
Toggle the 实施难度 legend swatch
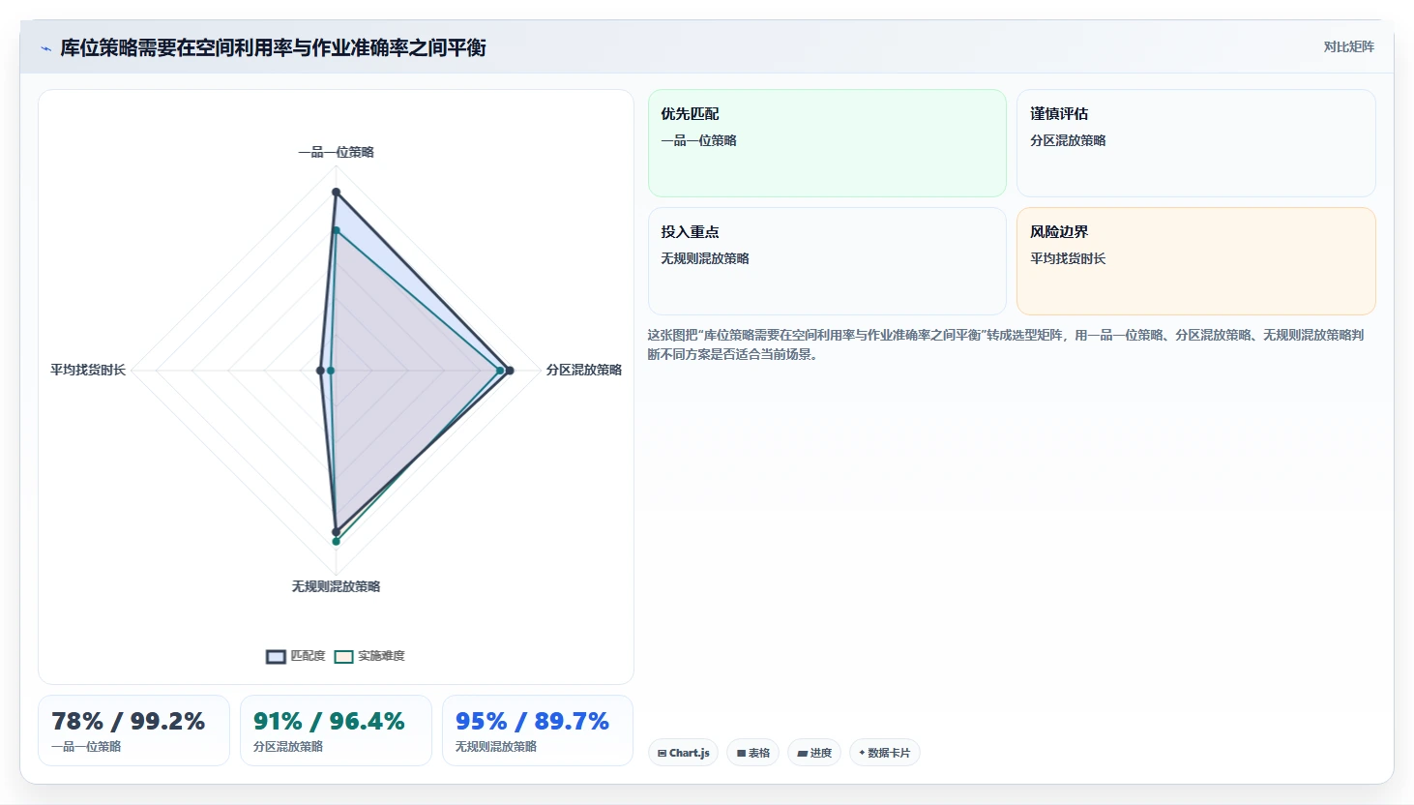(x=343, y=656)
